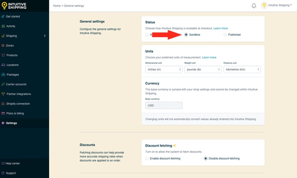Open the Distance unit kilometres dropdown
297x178 pixels.
[242, 70]
